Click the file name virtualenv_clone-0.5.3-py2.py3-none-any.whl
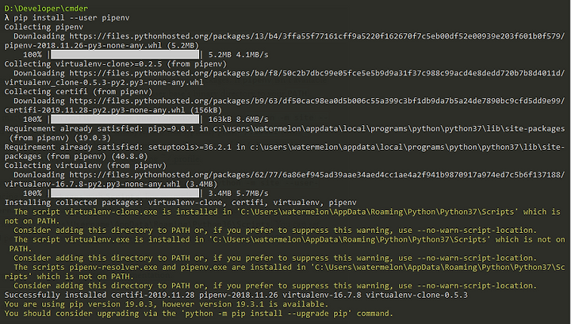The image size is (571, 324). click(104, 82)
